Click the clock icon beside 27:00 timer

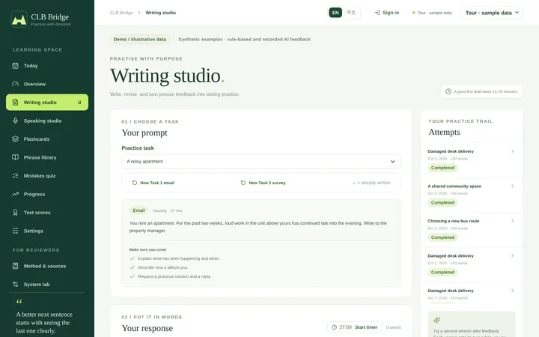334,327
